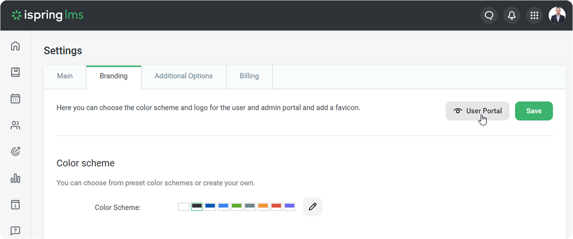Viewport: 573px width, 239px height.
Task: Go to the Home sidebar icon
Action: pos(15,46)
